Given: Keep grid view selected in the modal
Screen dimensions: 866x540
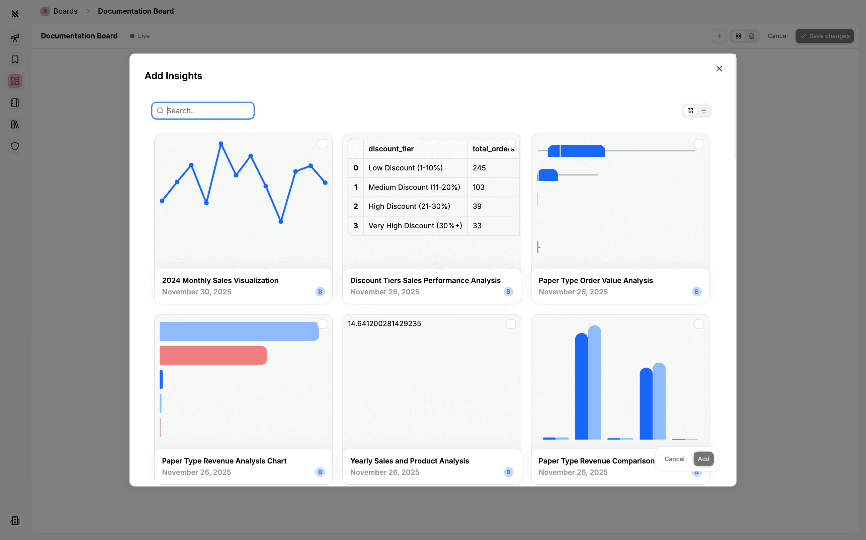Looking at the screenshot, I should point(690,110).
